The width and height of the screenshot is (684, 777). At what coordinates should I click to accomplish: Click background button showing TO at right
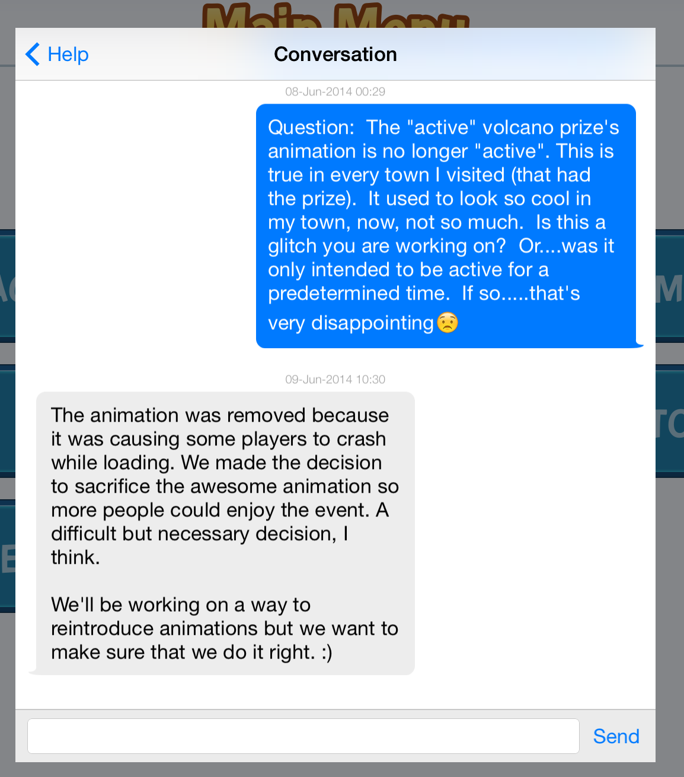670,422
